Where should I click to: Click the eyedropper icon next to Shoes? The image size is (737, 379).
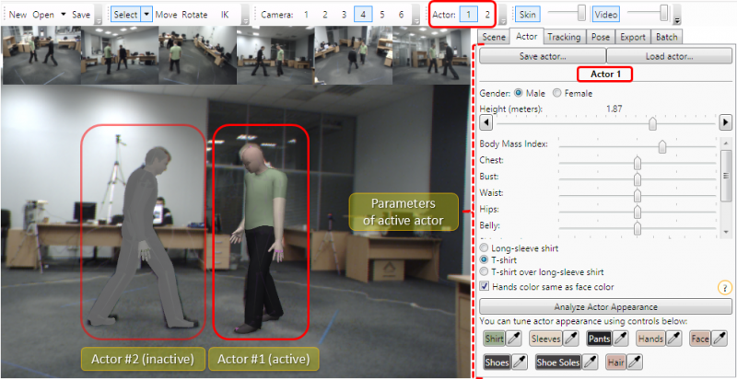tap(520, 362)
